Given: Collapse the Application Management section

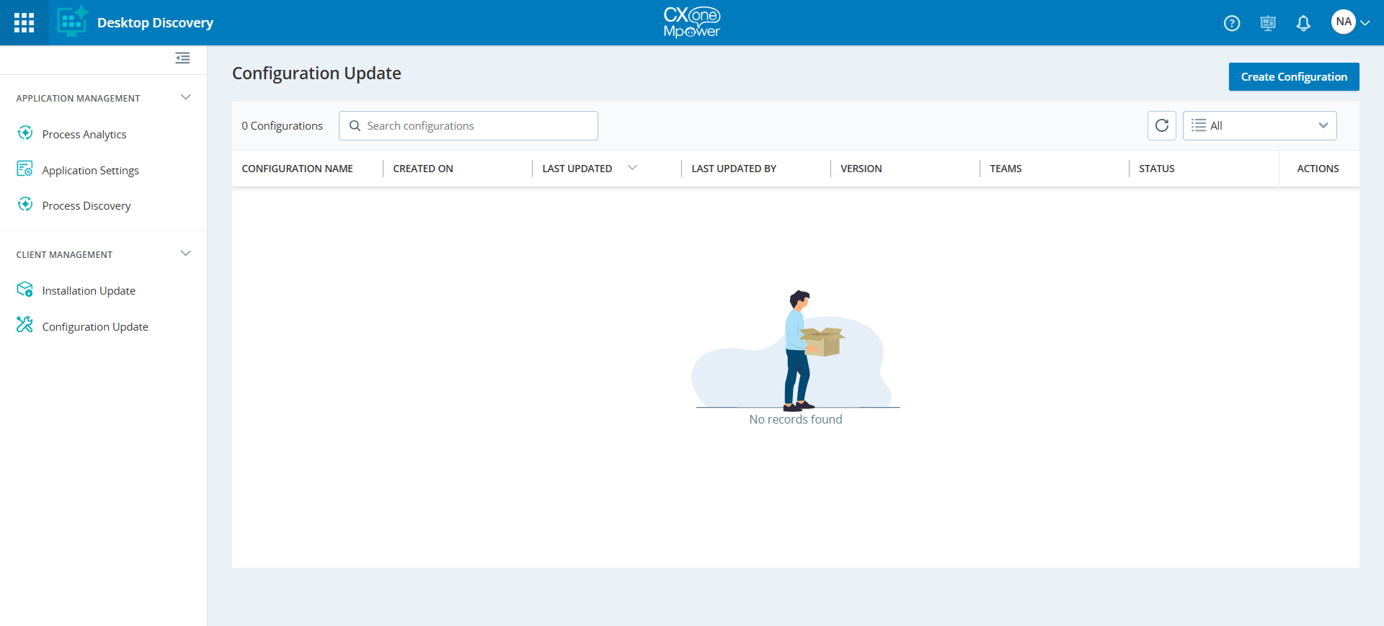Looking at the screenshot, I should 185,97.
